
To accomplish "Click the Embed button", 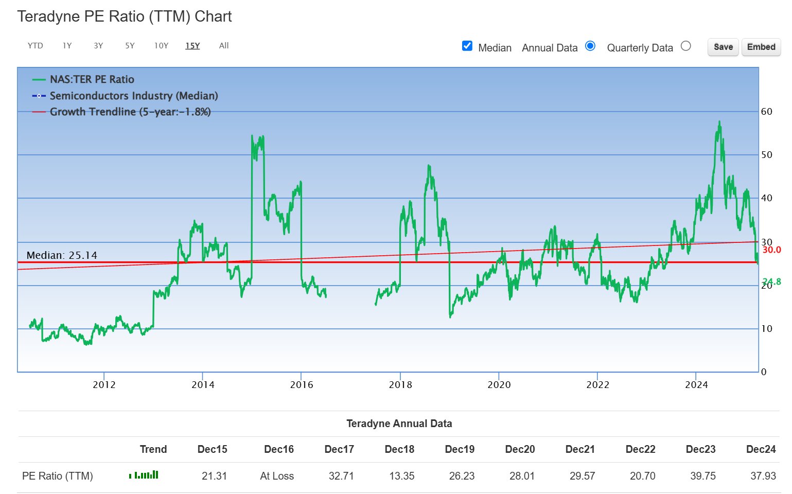I will point(761,47).
